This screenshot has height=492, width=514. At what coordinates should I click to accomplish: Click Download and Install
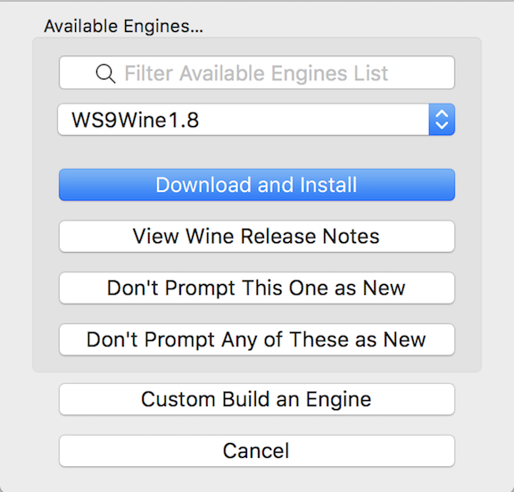click(257, 185)
